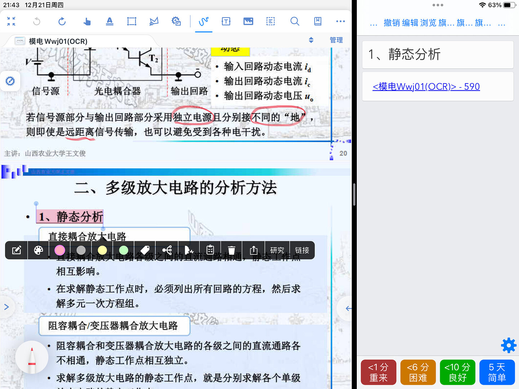Choose the green highlight color
The height and width of the screenshot is (389, 519).
[x=124, y=250]
